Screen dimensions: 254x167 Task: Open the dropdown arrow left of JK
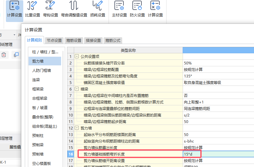[x=14, y=35]
